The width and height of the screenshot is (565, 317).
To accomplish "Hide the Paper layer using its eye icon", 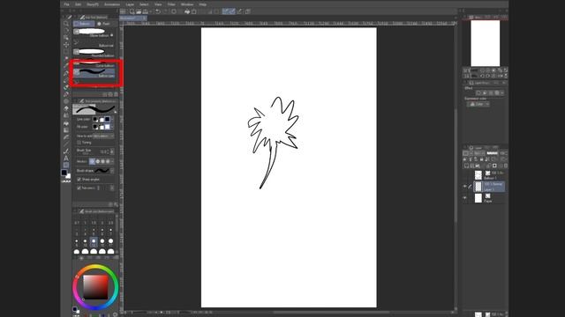I will point(465,198).
